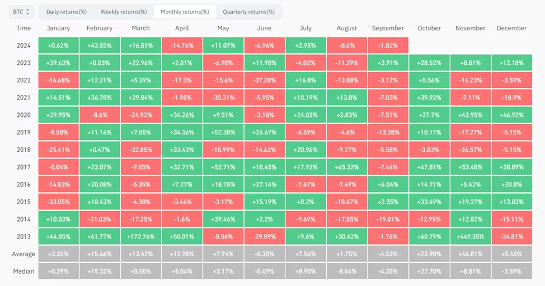The width and height of the screenshot is (545, 286).
Task: Click the January column header
Action: pos(58,28)
